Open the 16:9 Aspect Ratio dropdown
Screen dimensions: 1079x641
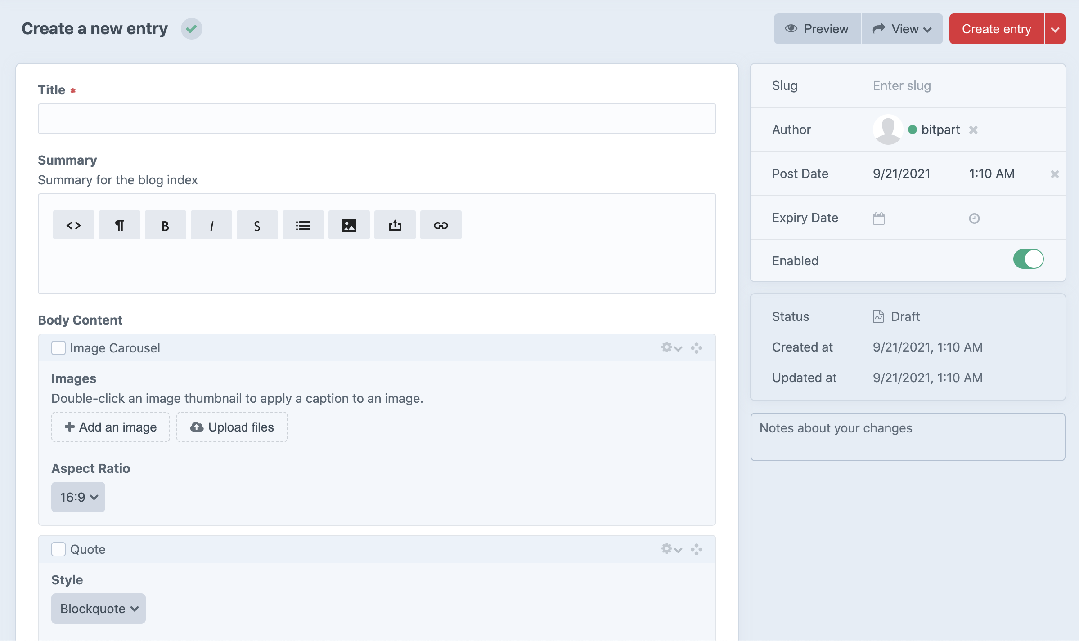click(x=78, y=497)
